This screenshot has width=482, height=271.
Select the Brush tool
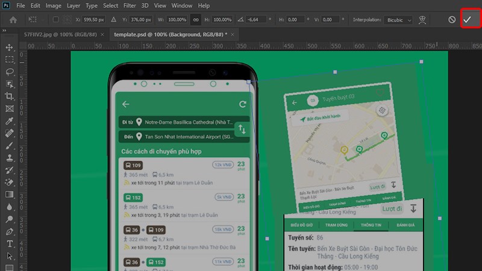click(x=9, y=146)
